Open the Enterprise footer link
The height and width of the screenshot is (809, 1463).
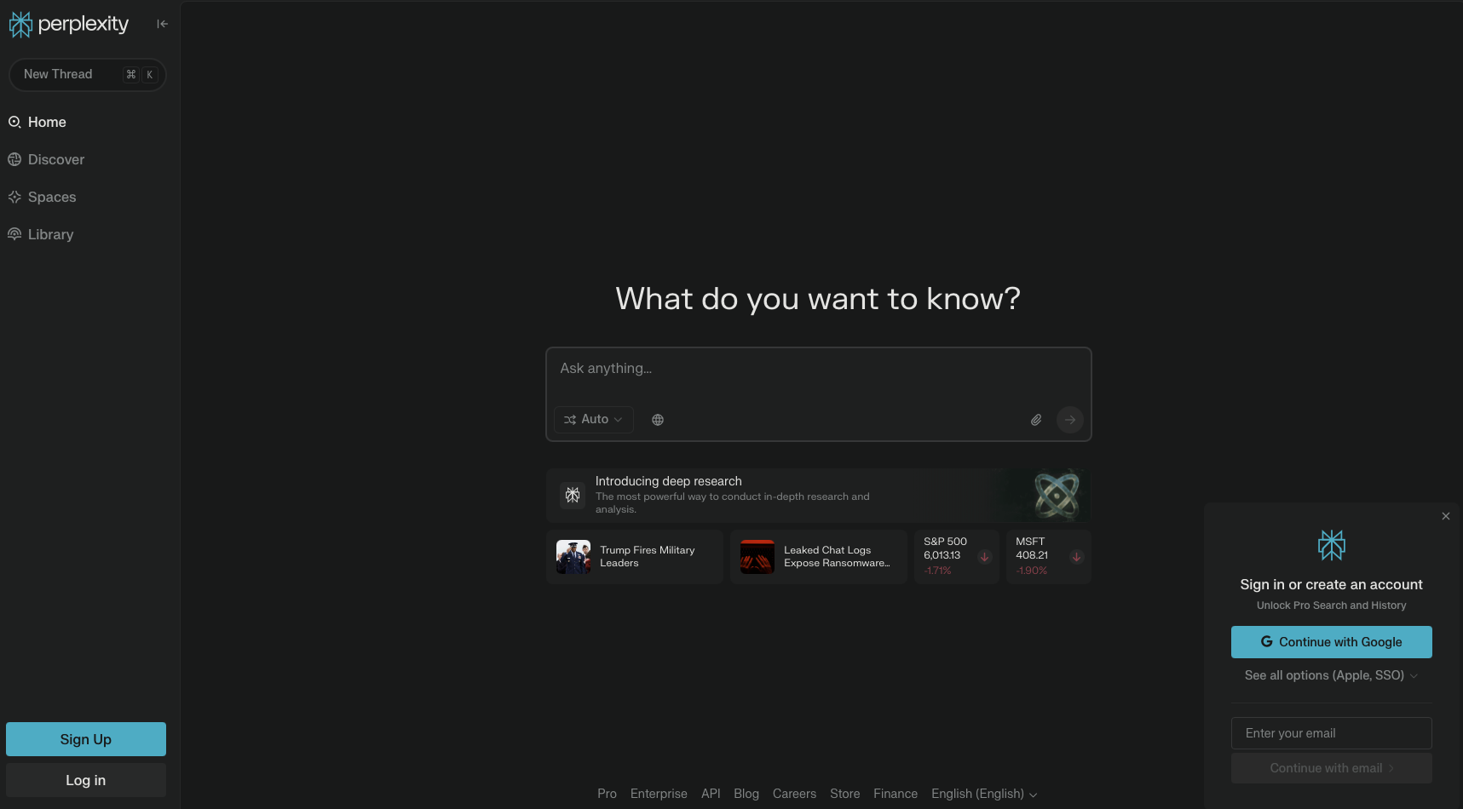click(659, 794)
